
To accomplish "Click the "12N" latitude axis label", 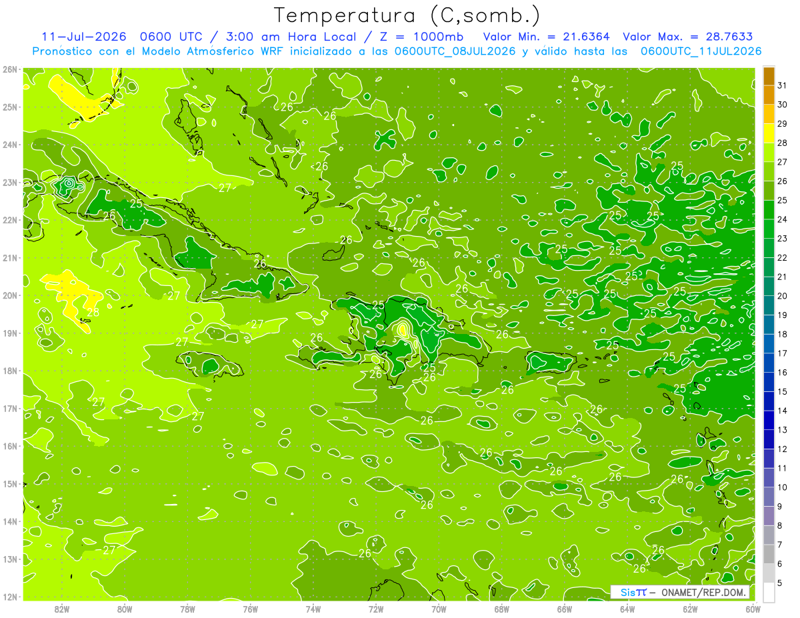I will 10,597.
